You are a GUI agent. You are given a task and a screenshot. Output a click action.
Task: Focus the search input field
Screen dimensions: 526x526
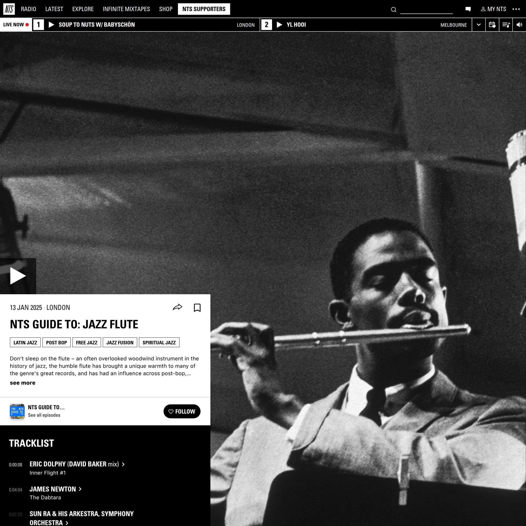click(x=426, y=10)
